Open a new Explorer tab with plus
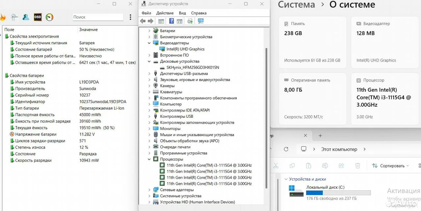 [320, 136]
